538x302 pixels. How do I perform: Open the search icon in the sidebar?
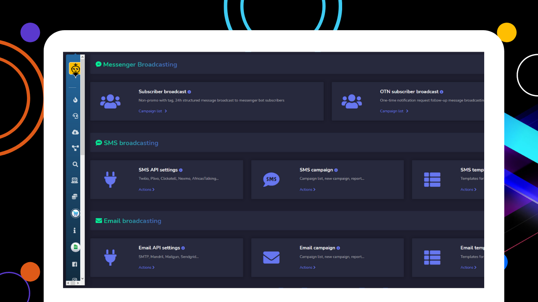pos(75,164)
